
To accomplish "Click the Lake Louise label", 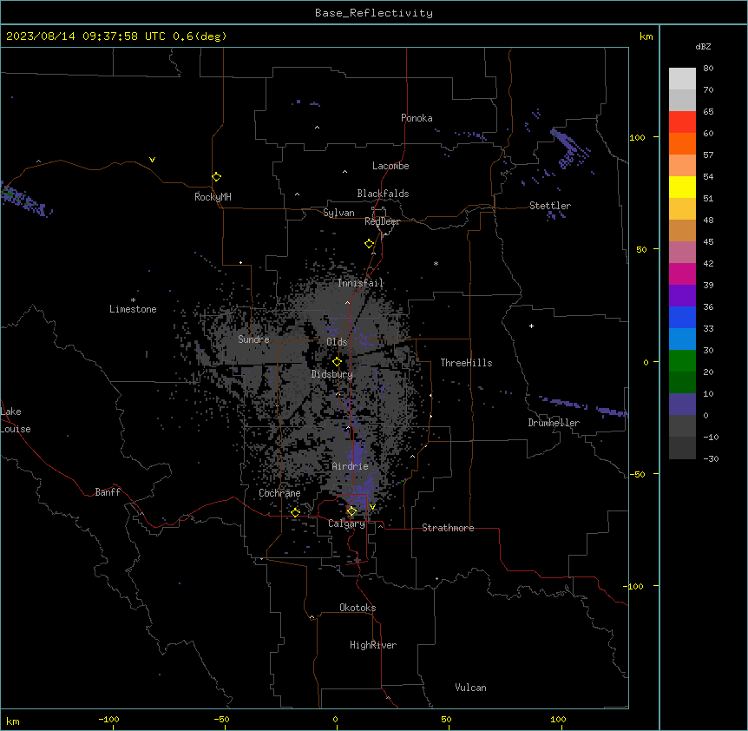I will [16, 420].
